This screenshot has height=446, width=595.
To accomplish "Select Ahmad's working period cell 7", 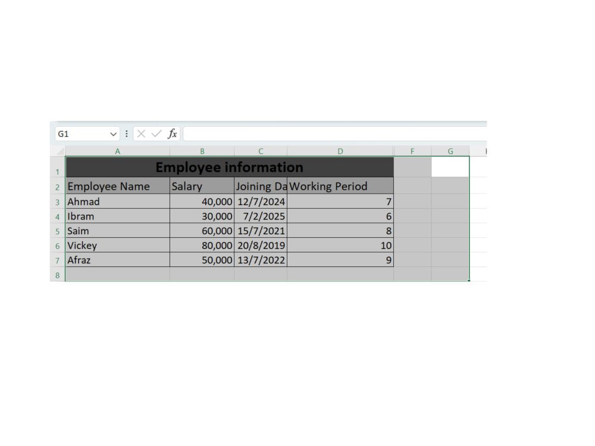I will pyautogui.click(x=340, y=202).
